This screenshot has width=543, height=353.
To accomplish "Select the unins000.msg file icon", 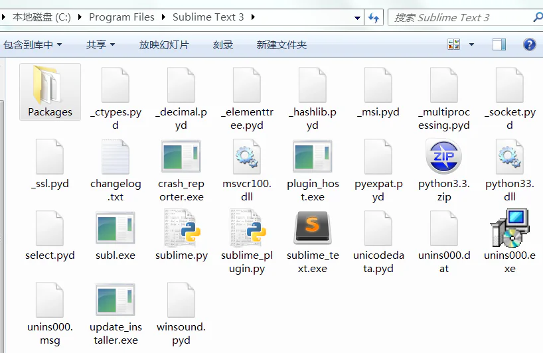I will coord(50,300).
